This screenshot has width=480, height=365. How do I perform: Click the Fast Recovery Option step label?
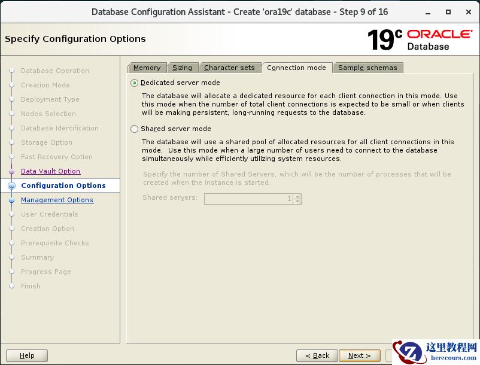point(57,157)
